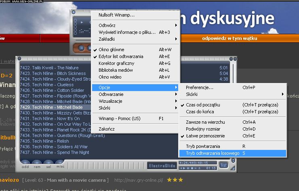The width and height of the screenshot is (299, 191).
Task: Select '7437. Tech N9ne - Spend The Night'
Action: pyautogui.click(x=55, y=152)
